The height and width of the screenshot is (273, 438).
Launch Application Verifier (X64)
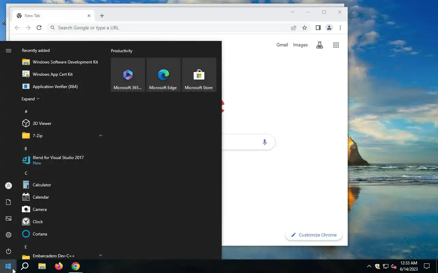pos(62,87)
